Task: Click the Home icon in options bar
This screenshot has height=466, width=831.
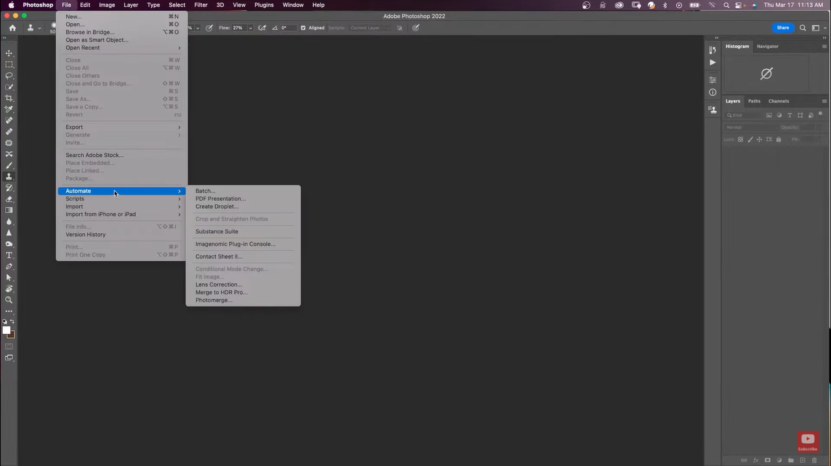Action: point(12,28)
